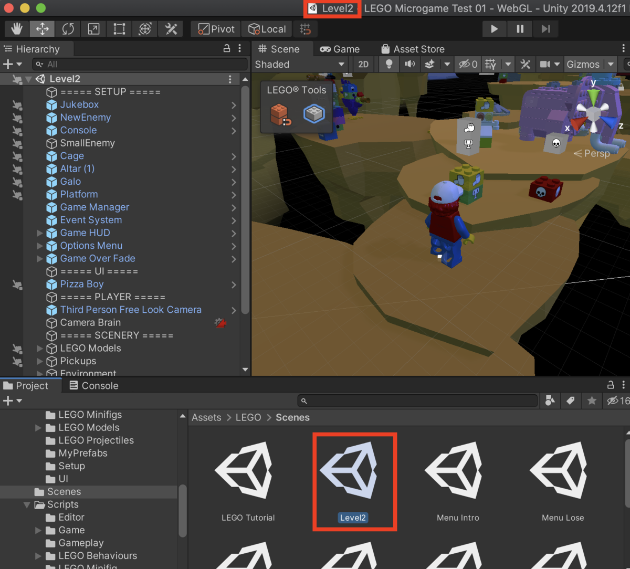The image size is (630, 569).
Task: Start Play mode
Action: (494, 29)
